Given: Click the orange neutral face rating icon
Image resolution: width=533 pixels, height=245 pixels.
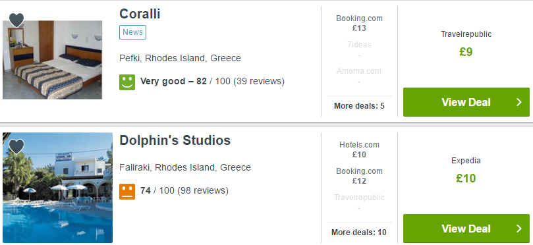Looking at the screenshot, I should (127, 192).
